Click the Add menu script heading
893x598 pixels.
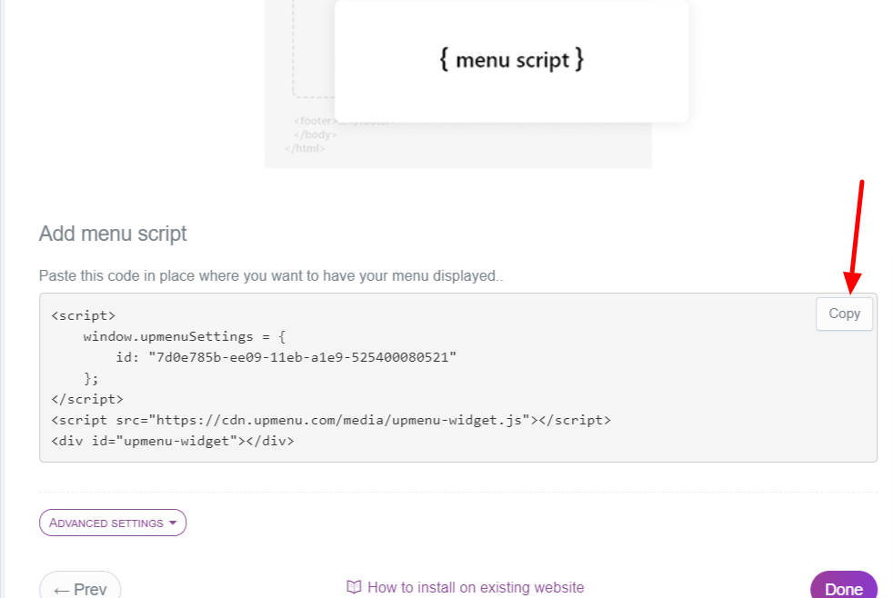tap(113, 234)
